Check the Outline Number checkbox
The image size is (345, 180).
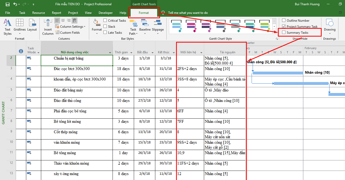[x=284, y=20]
